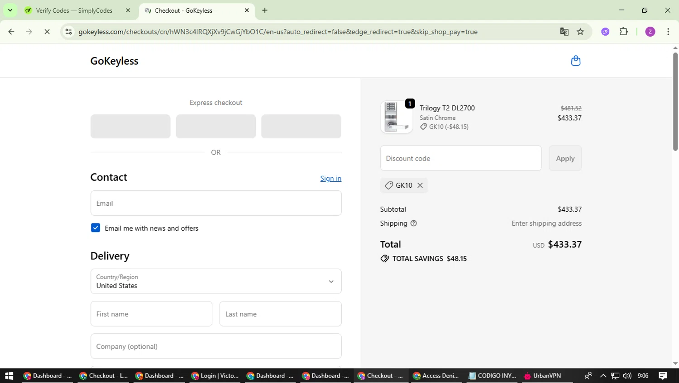Viewport: 679px width, 383px height.
Task: Click the GoKeyless store logo
Action: (x=115, y=61)
